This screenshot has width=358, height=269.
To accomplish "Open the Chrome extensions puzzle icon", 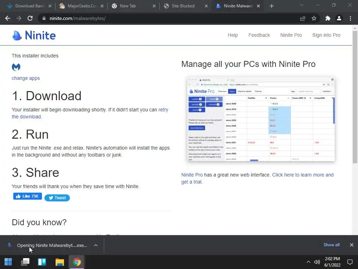I will point(328,18).
